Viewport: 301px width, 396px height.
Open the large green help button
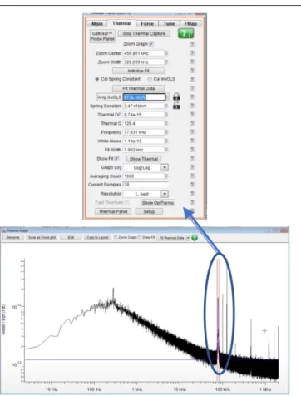[x=185, y=34]
